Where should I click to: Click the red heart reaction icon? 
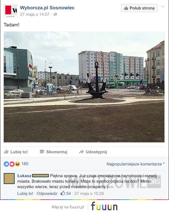[12, 164]
